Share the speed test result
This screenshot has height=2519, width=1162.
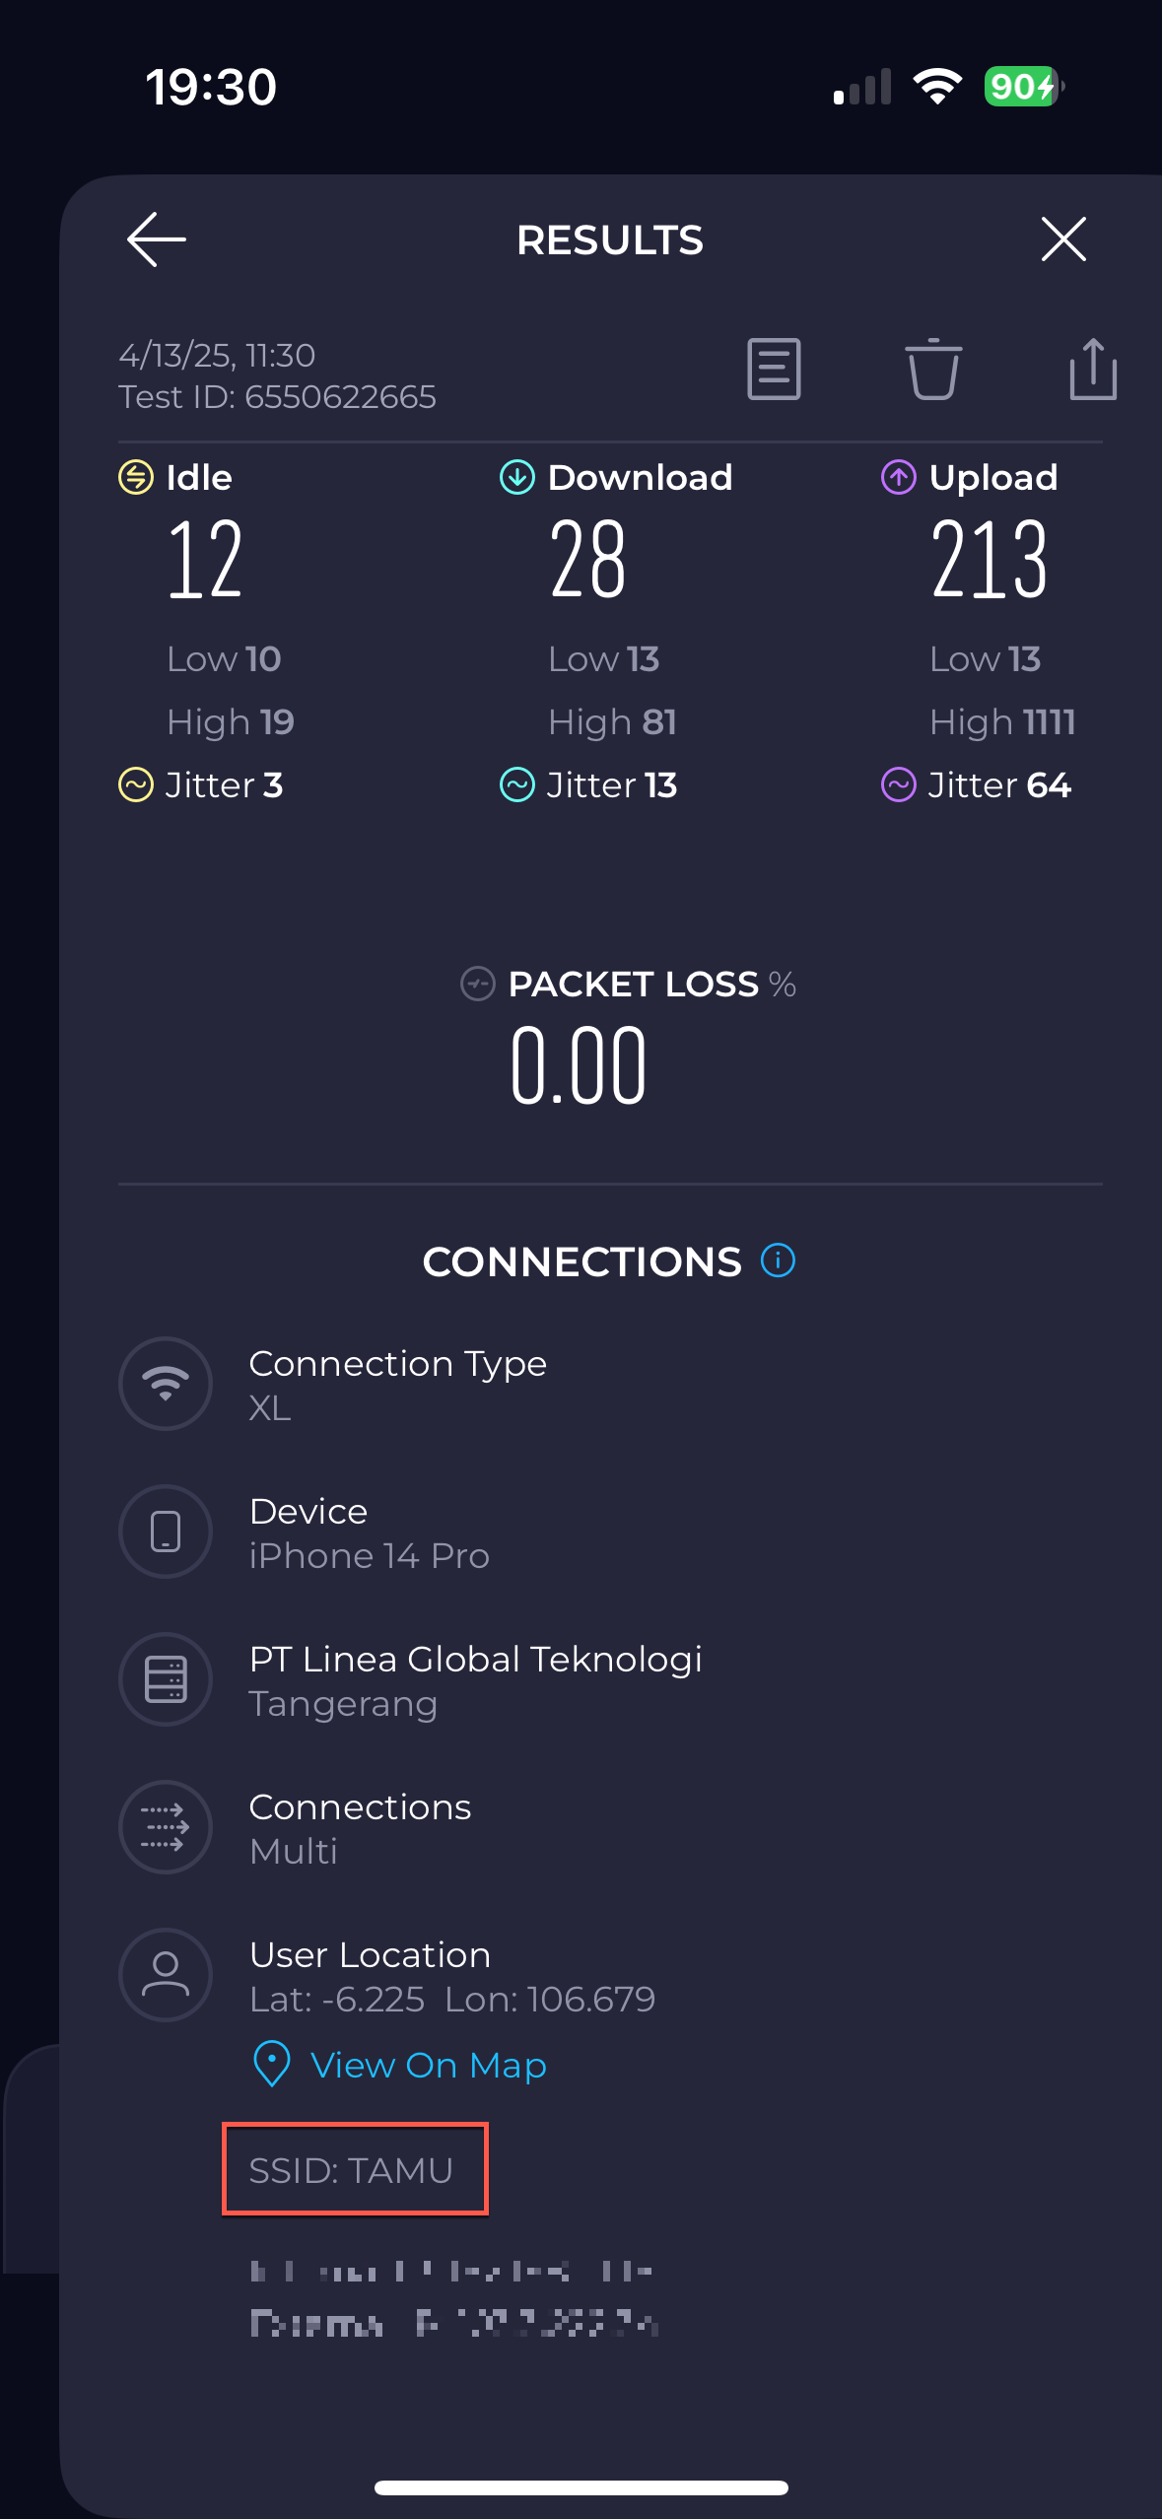1093,370
